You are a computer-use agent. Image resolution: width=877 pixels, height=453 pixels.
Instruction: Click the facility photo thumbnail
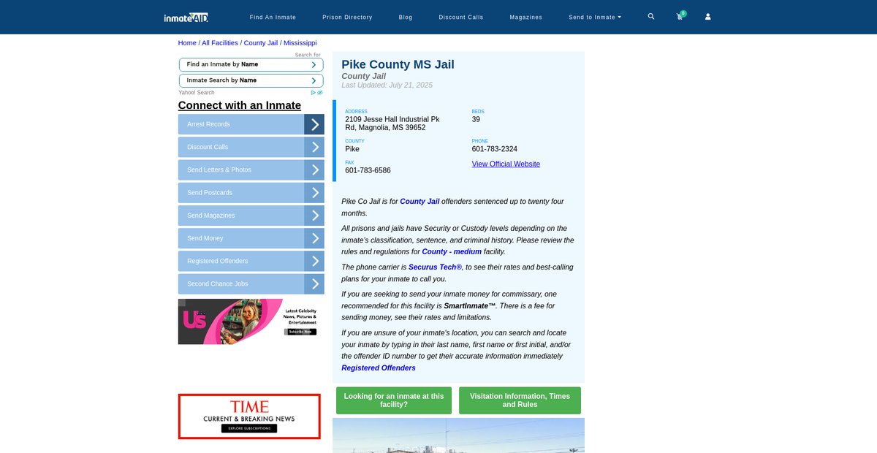click(458, 435)
